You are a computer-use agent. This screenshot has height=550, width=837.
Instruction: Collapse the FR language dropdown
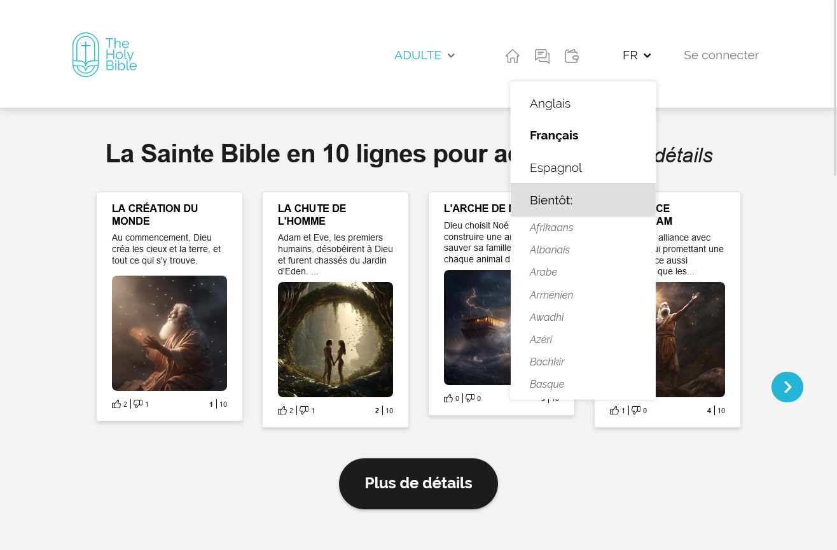(636, 55)
